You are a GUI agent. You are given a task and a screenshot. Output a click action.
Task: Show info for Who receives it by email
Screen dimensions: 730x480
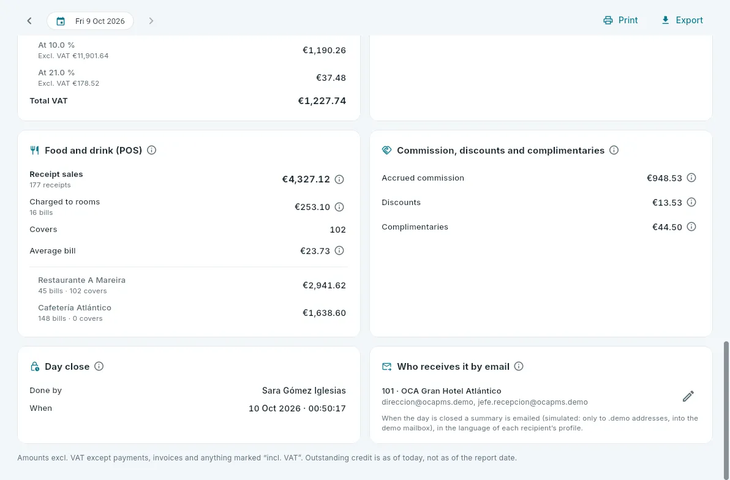pos(519,366)
